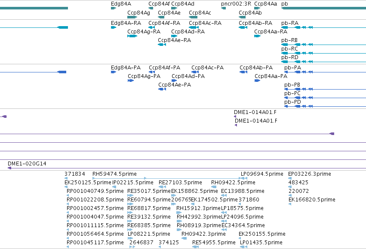Viewport: 366px width, 249px height.
Task: Click the Ccp84Aa-RA transcript
Action: point(257,36)
